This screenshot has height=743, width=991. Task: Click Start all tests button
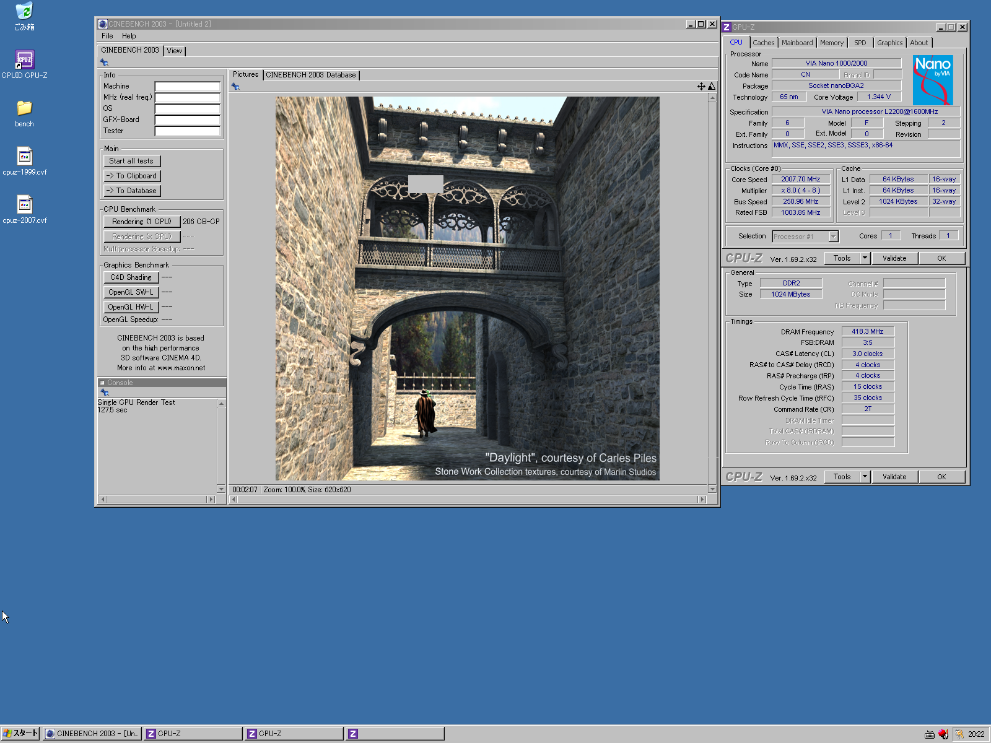[131, 161]
